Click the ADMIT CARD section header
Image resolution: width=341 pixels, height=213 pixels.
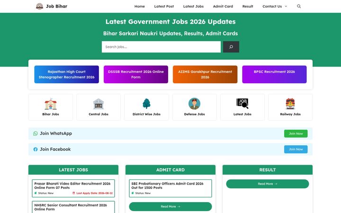tap(170, 170)
